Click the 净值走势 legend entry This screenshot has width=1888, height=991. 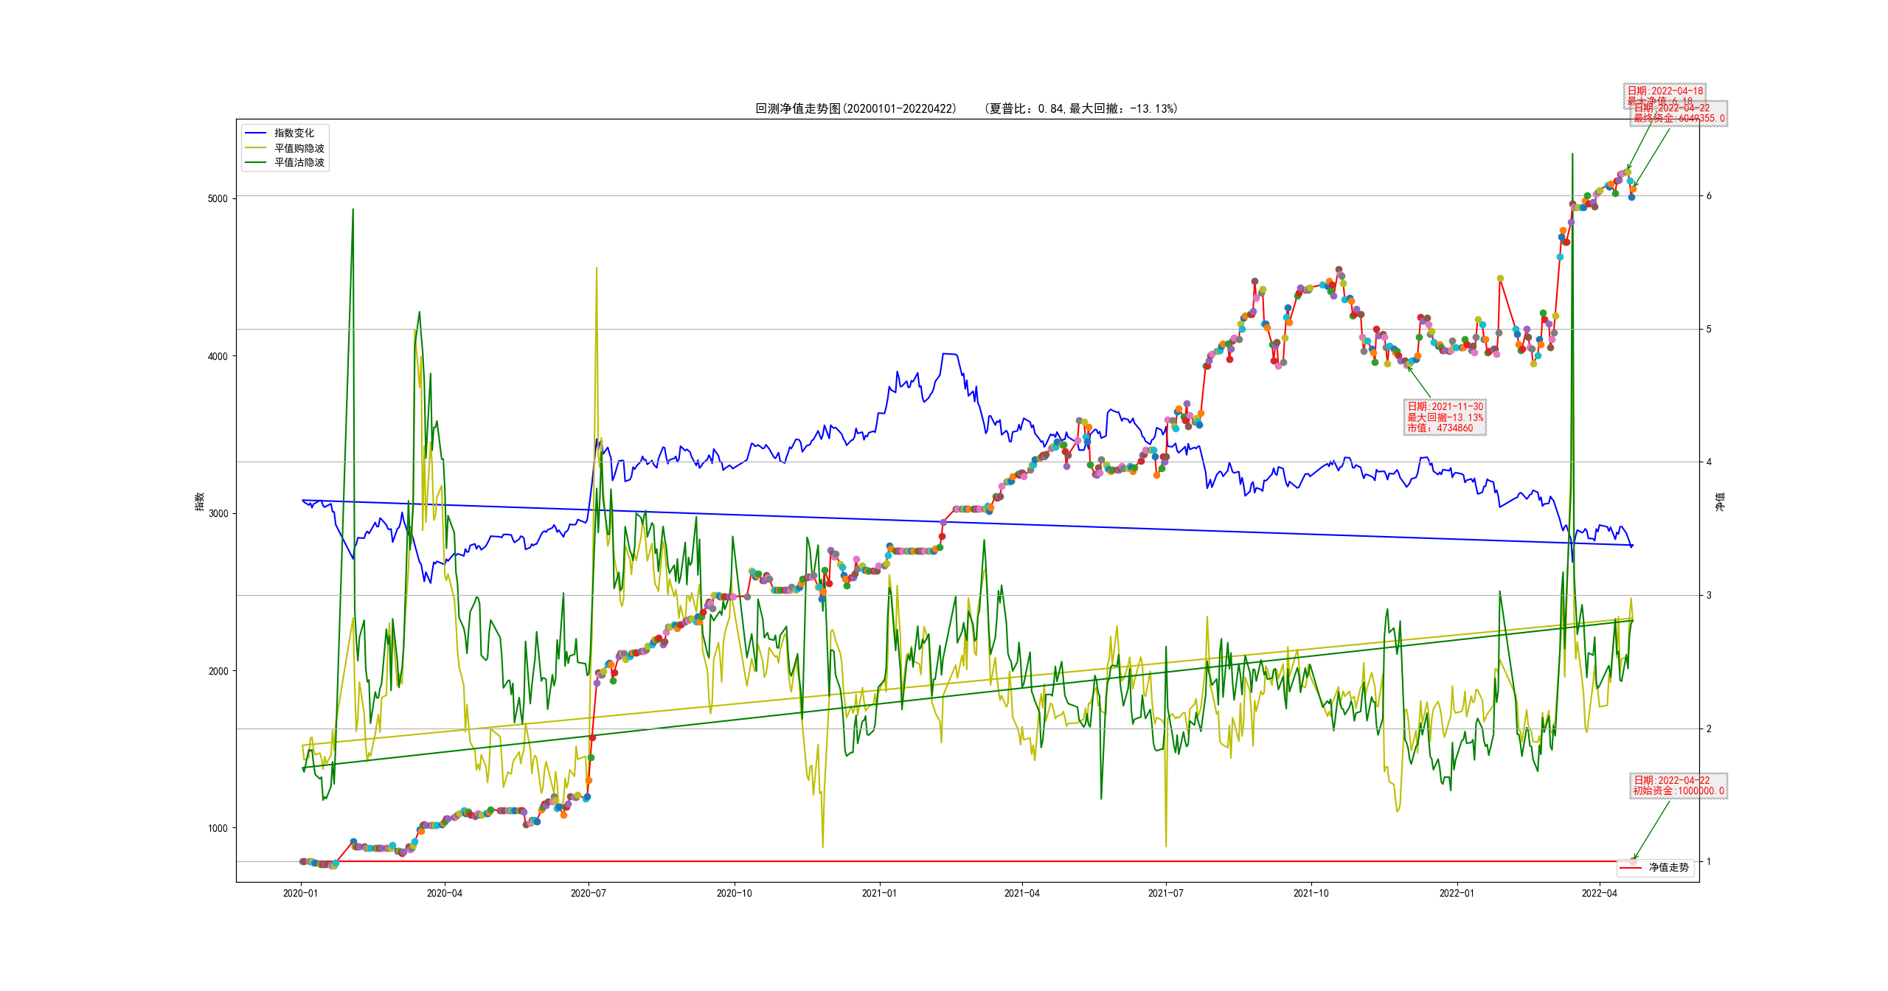pos(1668,868)
